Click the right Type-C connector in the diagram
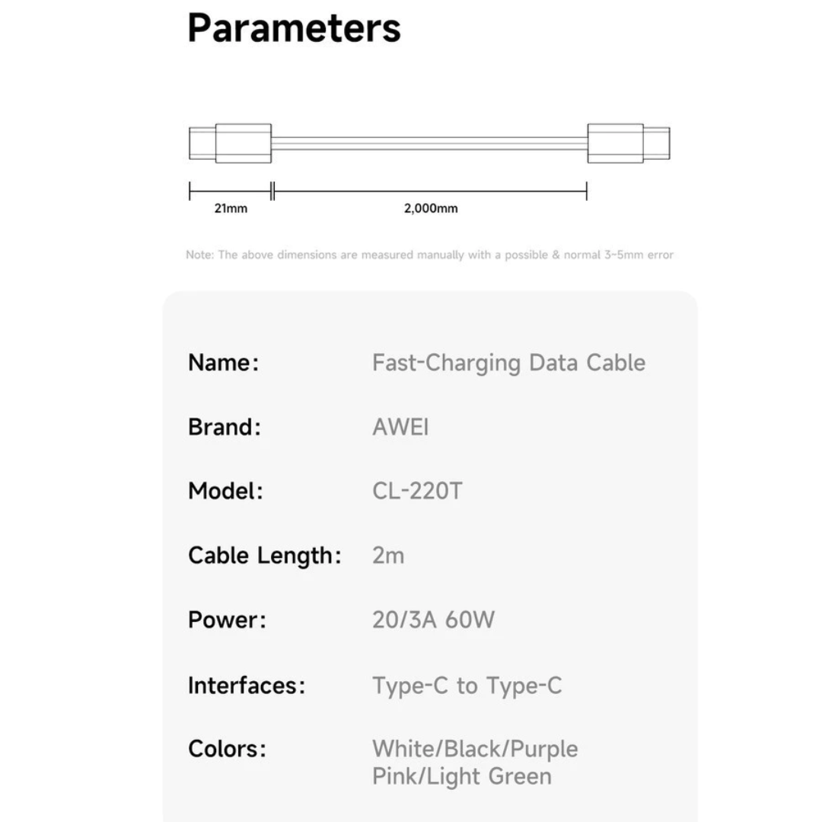Image resolution: width=822 pixels, height=822 pixels. (628, 143)
